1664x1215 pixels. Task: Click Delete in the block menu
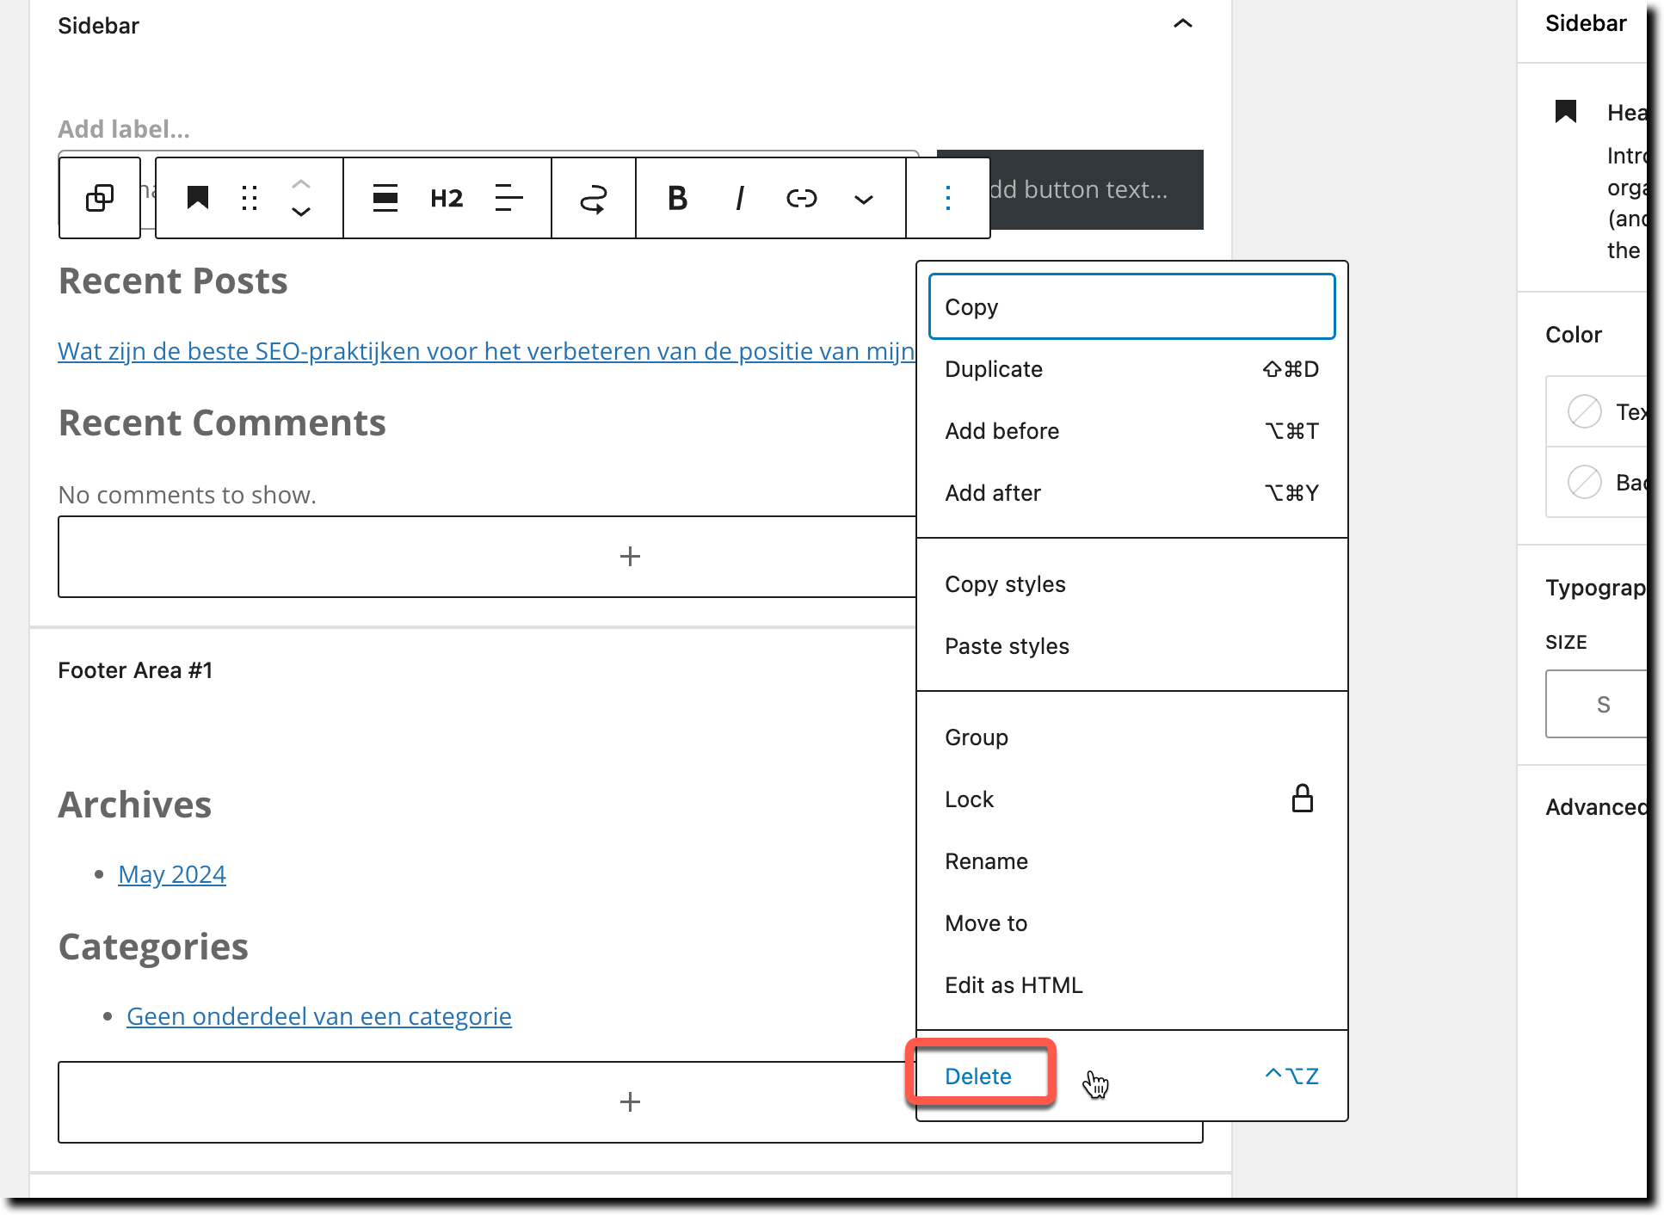click(x=1132, y=1076)
